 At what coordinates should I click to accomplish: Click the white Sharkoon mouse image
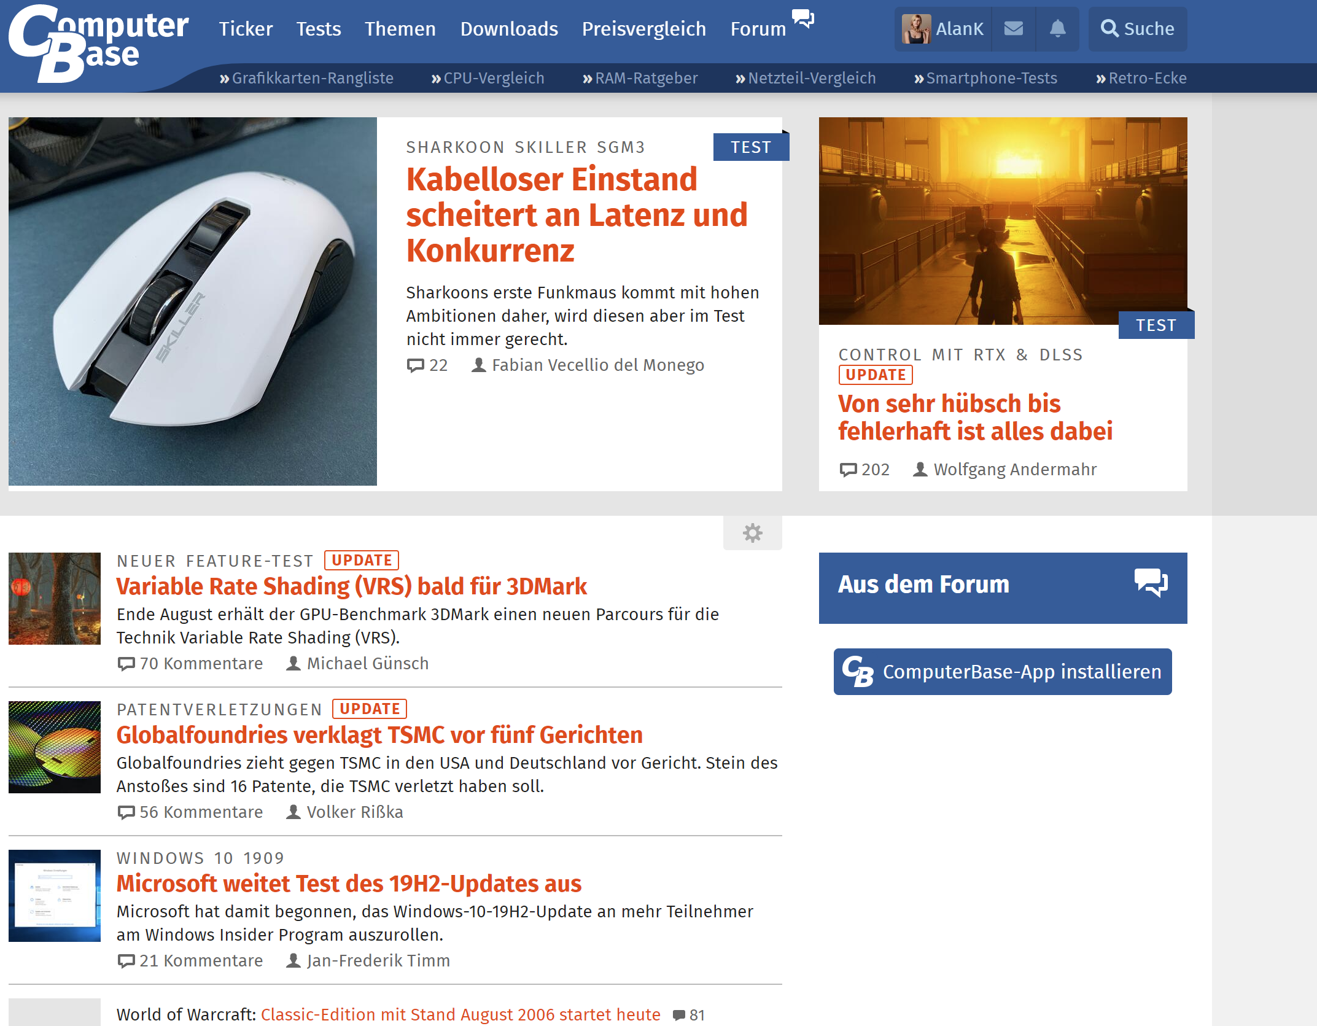point(193,301)
